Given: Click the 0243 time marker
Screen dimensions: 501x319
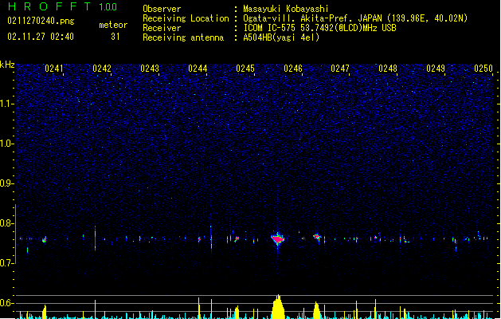Looking at the screenshot, I should point(150,69).
